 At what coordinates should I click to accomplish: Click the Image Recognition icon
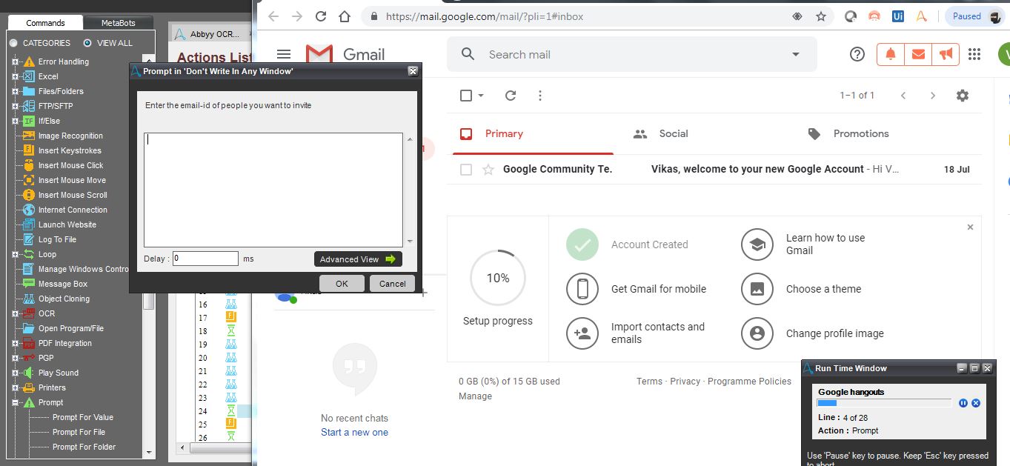[x=29, y=136]
